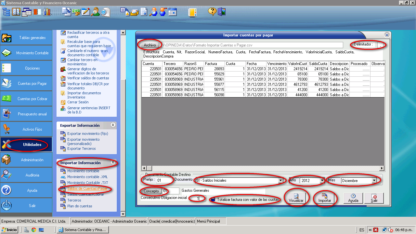This screenshot has width=416, height=234.
Task: Expand the Mes dropdown showing Diciembre
Action: [374, 180]
